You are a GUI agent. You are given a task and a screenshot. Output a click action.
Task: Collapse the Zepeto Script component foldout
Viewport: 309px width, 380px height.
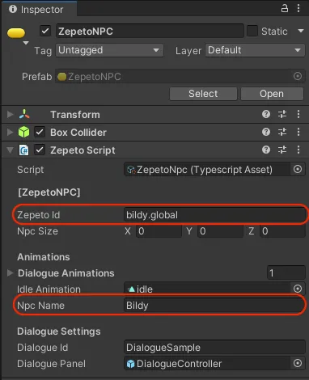click(10, 150)
